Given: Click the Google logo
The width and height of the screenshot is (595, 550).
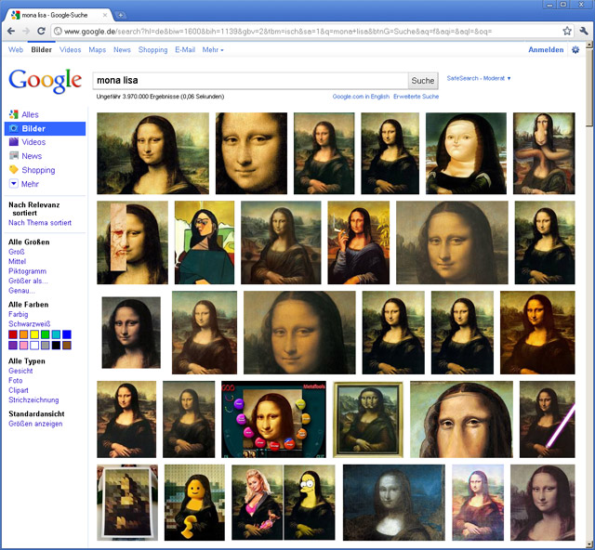Looking at the screenshot, I should [x=46, y=81].
